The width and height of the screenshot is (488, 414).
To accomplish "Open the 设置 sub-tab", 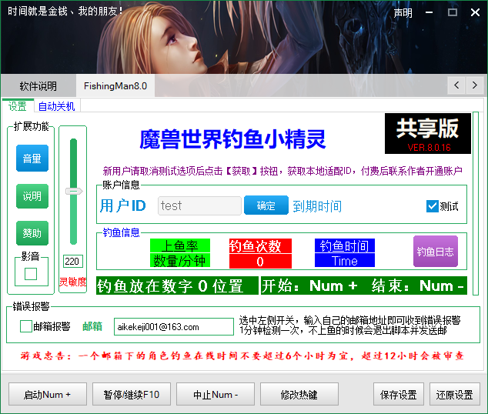I will coord(18,106).
